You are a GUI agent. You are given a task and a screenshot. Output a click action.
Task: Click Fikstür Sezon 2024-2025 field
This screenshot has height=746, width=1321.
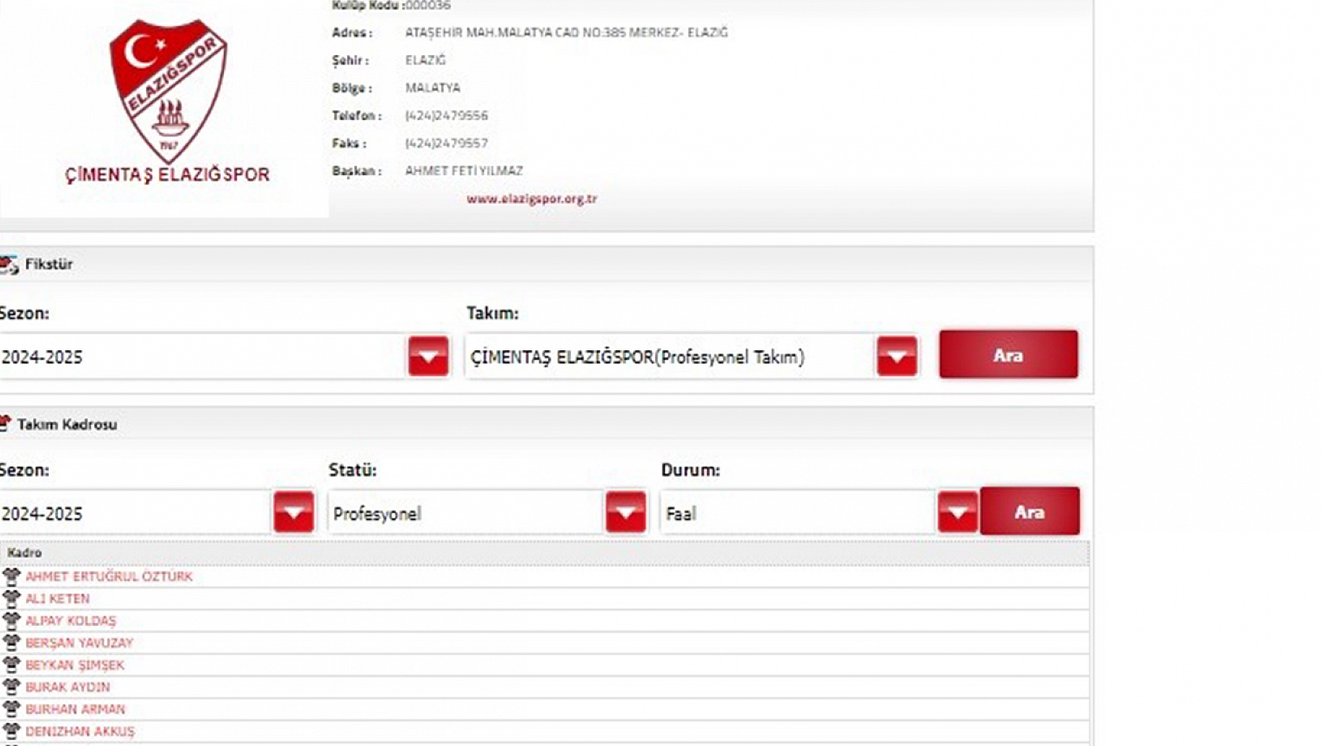pyautogui.click(x=203, y=357)
